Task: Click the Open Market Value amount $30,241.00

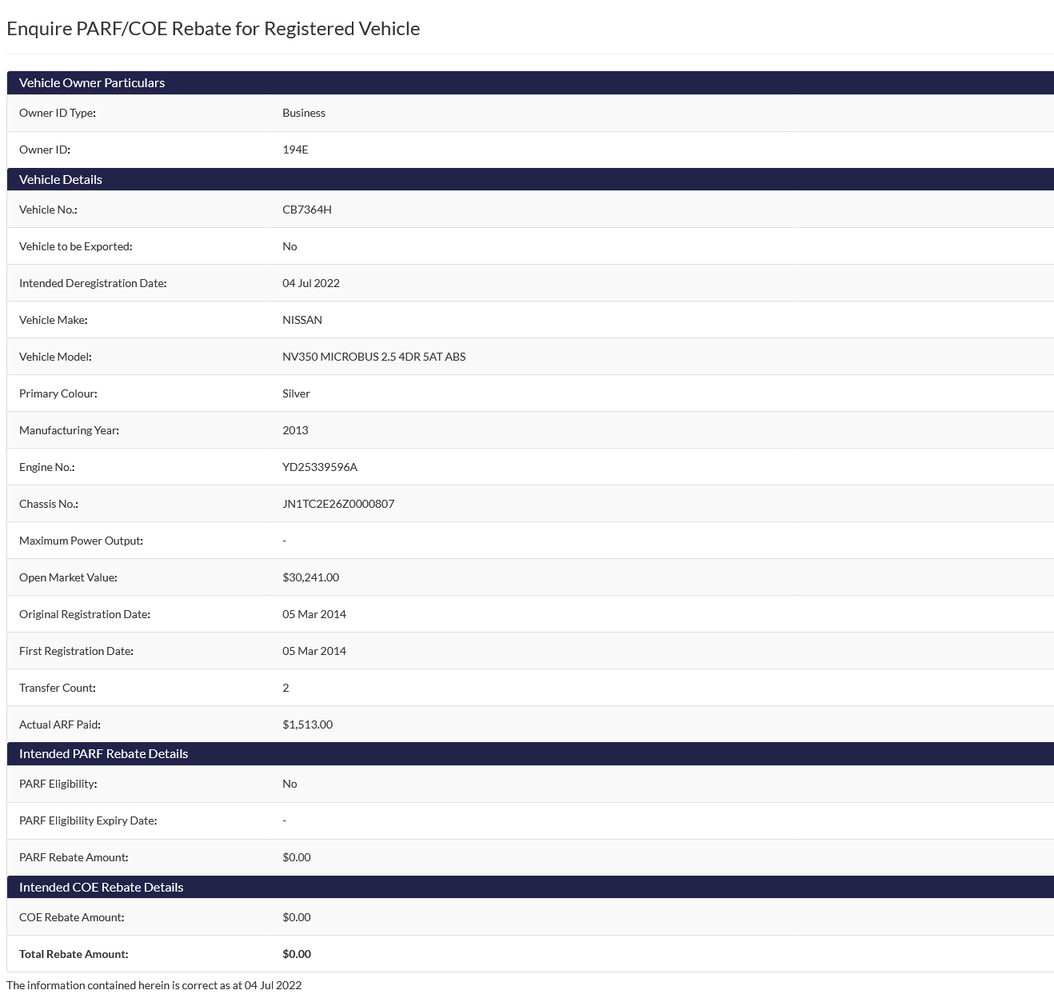Action: [310, 577]
